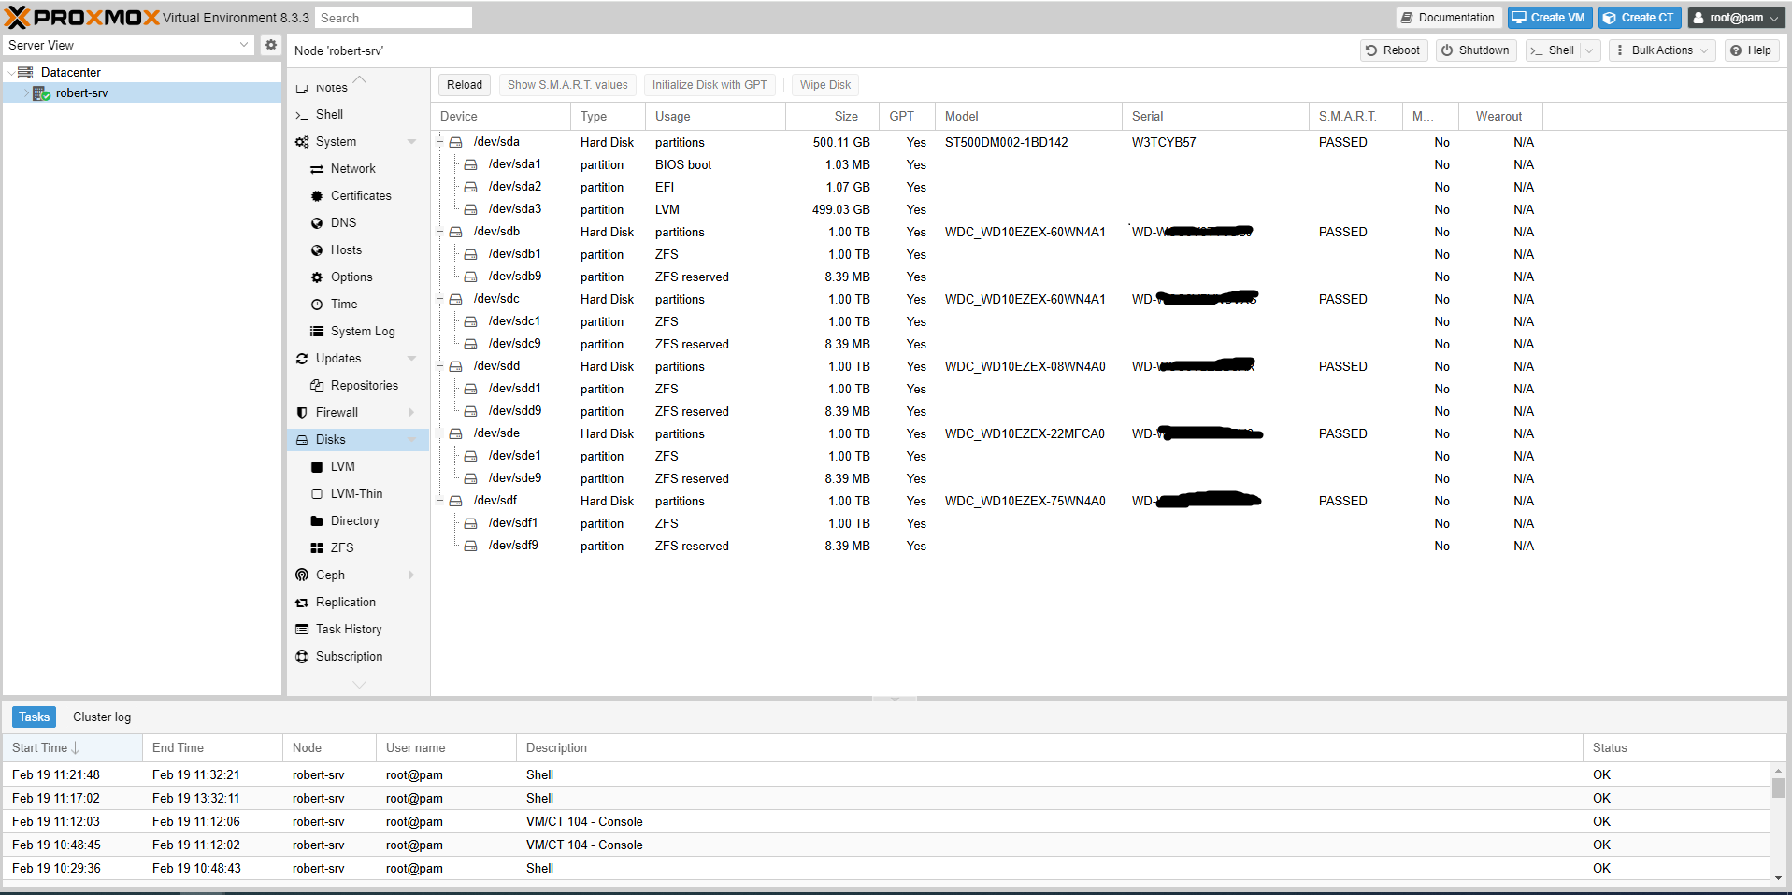Screen dimensions: 1792x895
Task: Click the System Log list icon
Action: pyautogui.click(x=317, y=332)
